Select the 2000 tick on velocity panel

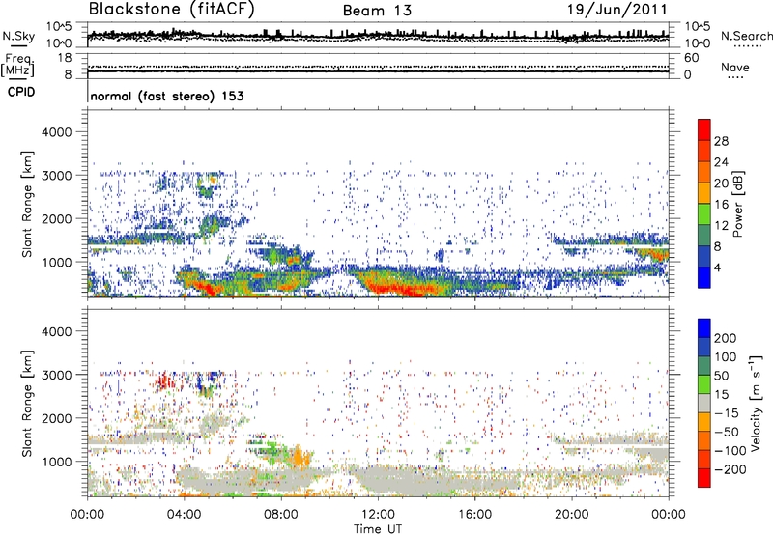click(x=56, y=418)
